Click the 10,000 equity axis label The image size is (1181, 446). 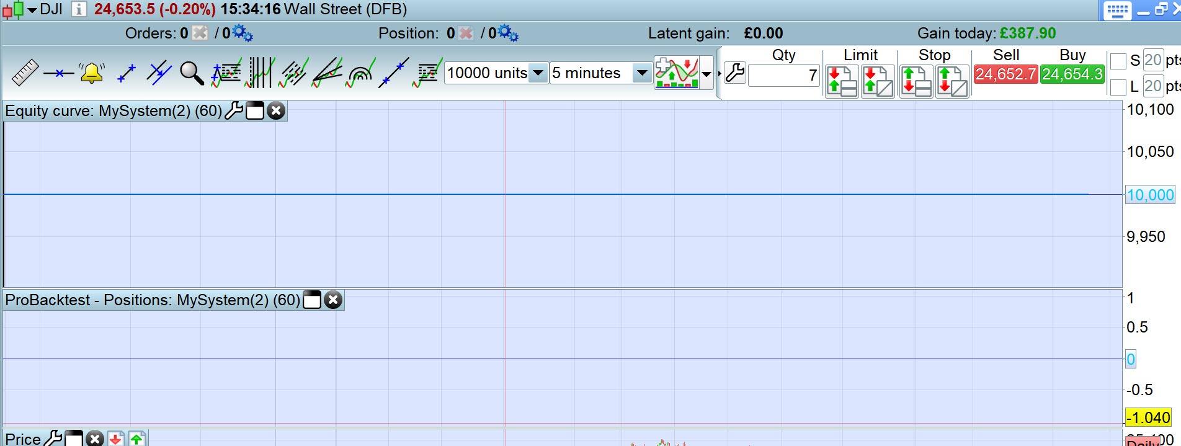tap(1150, 195)
